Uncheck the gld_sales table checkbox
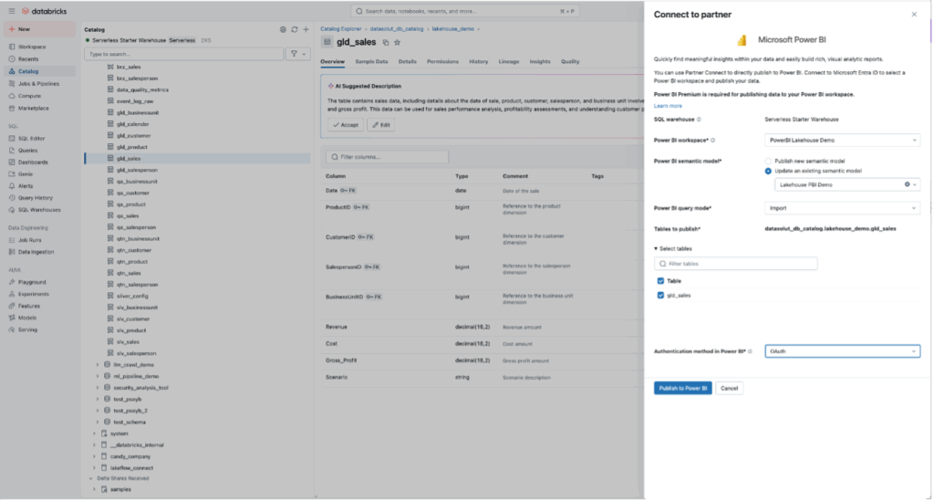Screen dimensions: 934x501 tap(660, 296)
